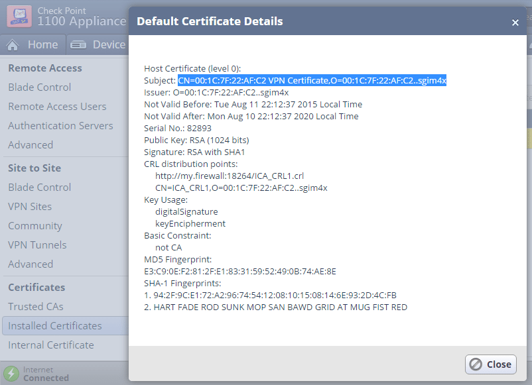
Task: Open Blade Control under Remote Access
Action: point(40,87)
